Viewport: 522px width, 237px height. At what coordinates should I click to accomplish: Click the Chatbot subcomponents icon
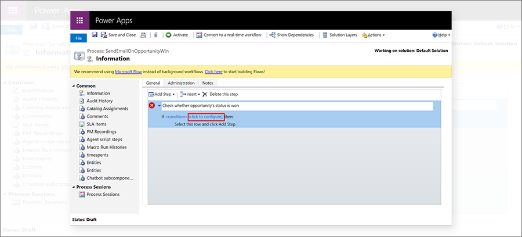click(82, 178)
